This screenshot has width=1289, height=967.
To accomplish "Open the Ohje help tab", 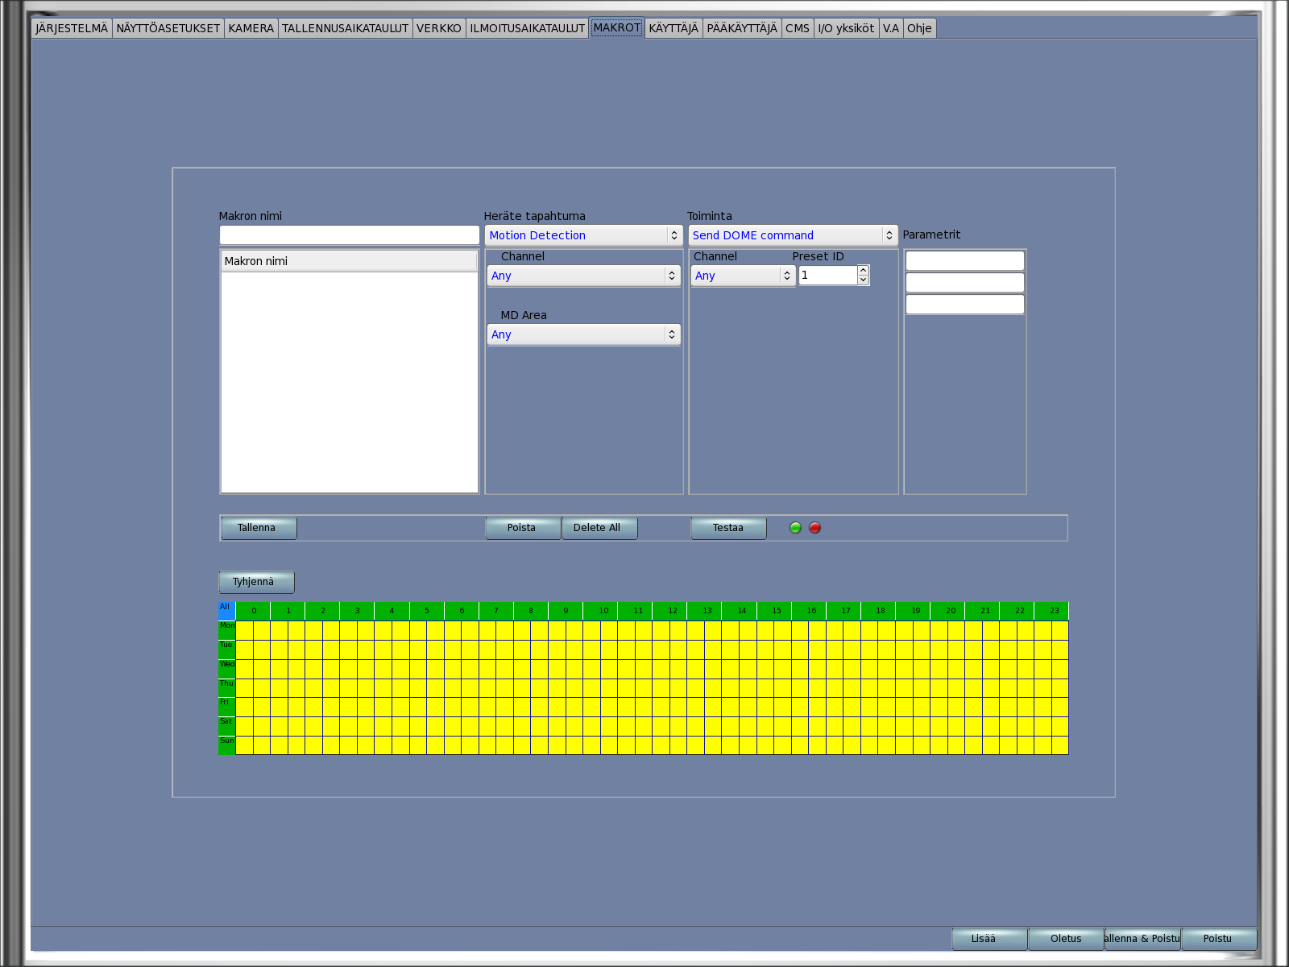I will point(919,28).
